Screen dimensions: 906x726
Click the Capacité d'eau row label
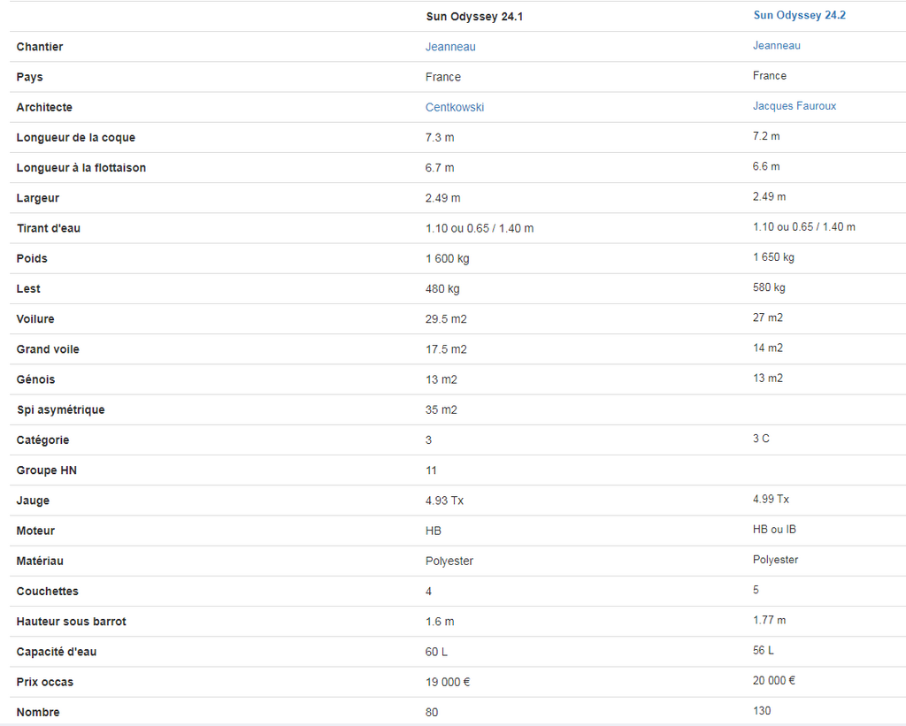[x=57, y=652]
